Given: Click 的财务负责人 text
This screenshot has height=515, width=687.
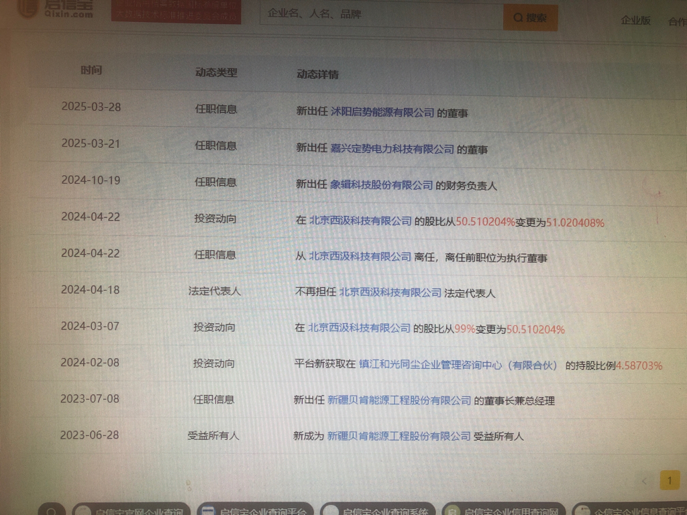Looking at the screenshot, I should (466, 186).
